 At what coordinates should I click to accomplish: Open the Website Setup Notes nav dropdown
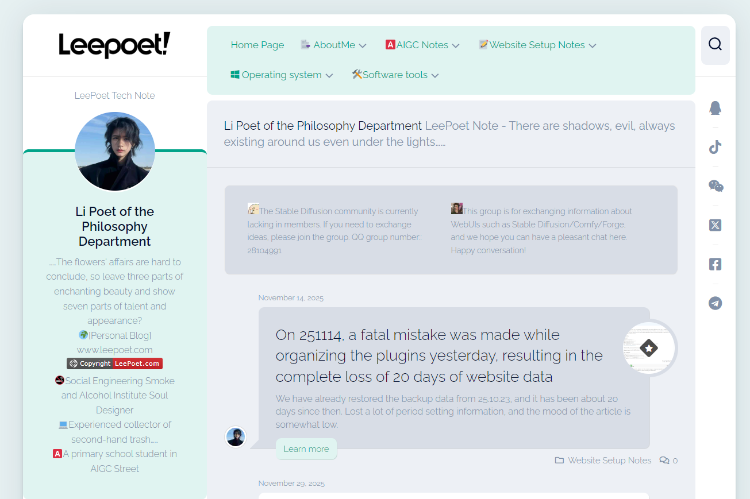click(537, 45)
